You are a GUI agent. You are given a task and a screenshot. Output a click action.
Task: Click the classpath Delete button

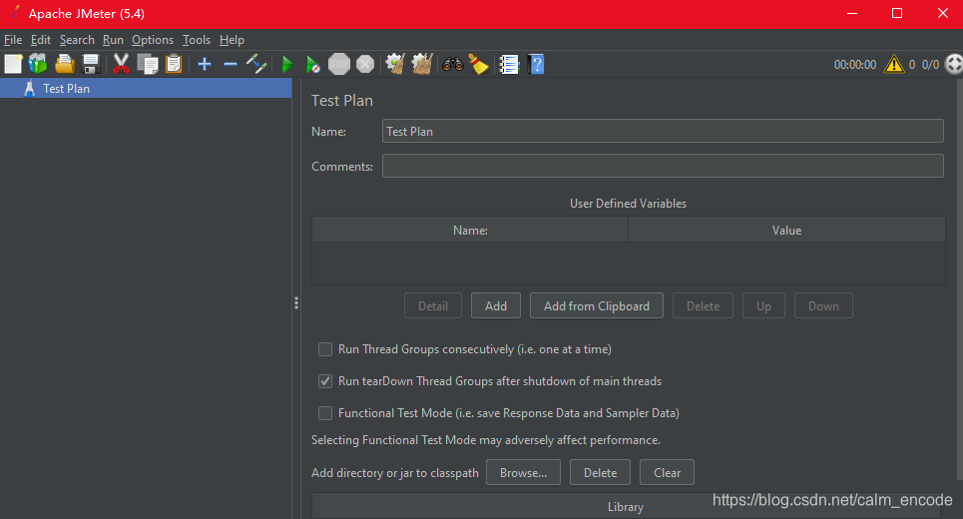(x=600, y=472)
